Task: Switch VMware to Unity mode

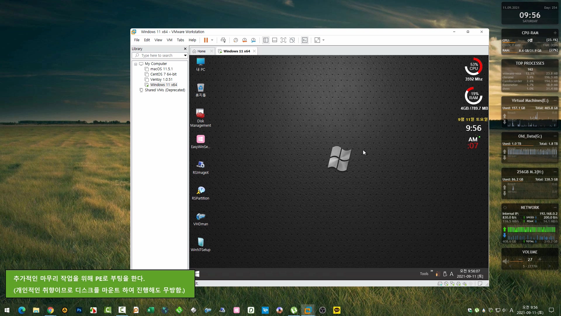Action: tap(292, 40)
